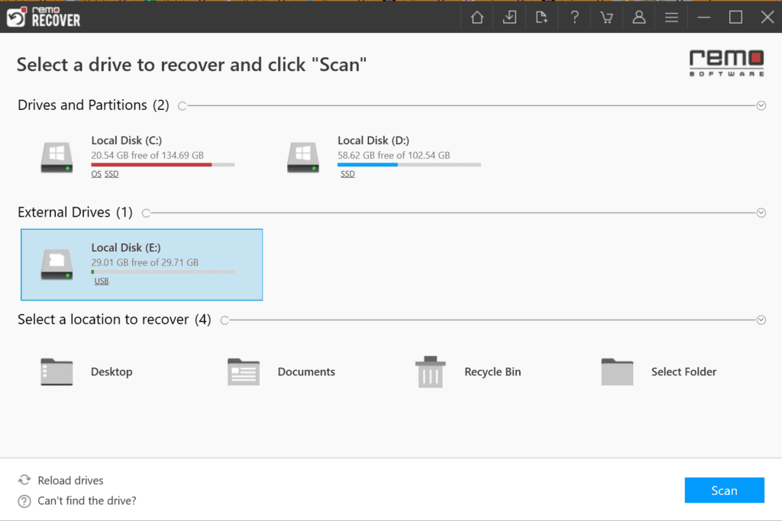Open the user account icon
The image size is (782, 521).
tap(639, 16)
